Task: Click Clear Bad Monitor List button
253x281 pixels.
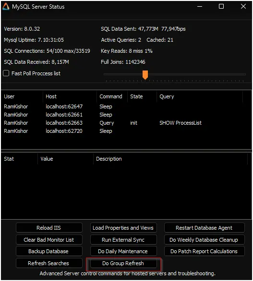Action: point(49,240)
